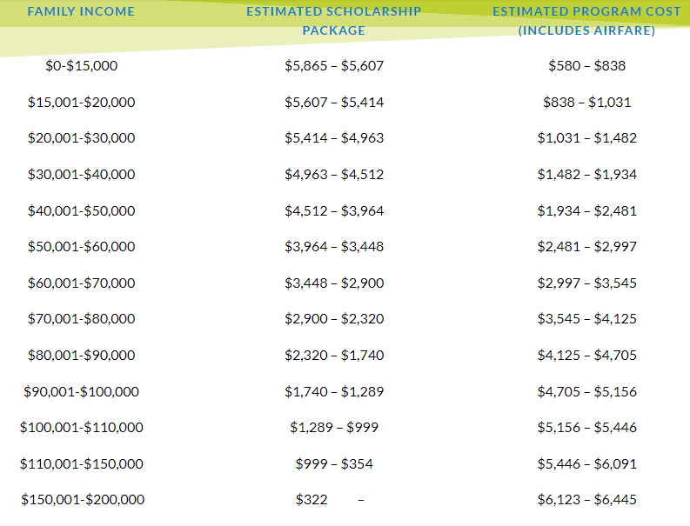690x526 pixels.
Task: Click the $5,414 – $4,963 scholarship cell
Action: pyautogui.click(x=334, y=137)
